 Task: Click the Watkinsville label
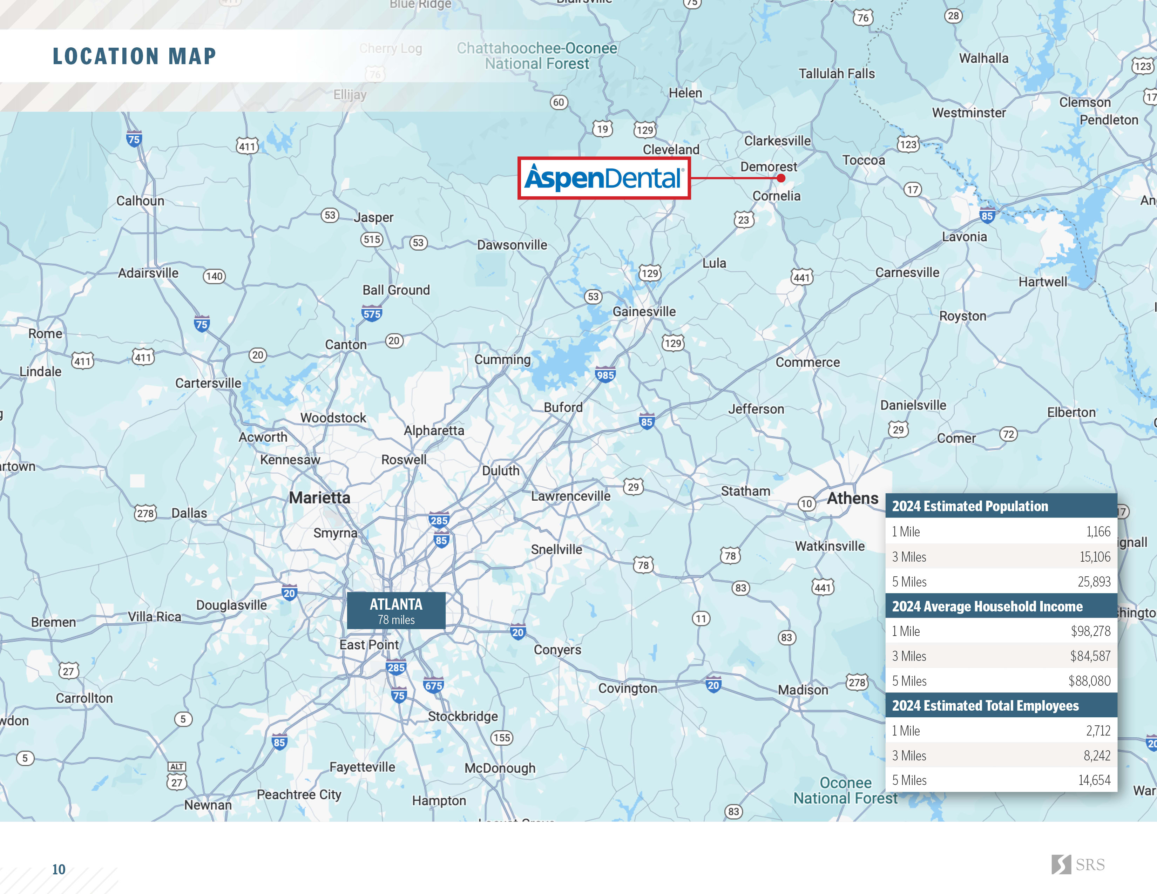pyautogui.click(x=830, y=546)
